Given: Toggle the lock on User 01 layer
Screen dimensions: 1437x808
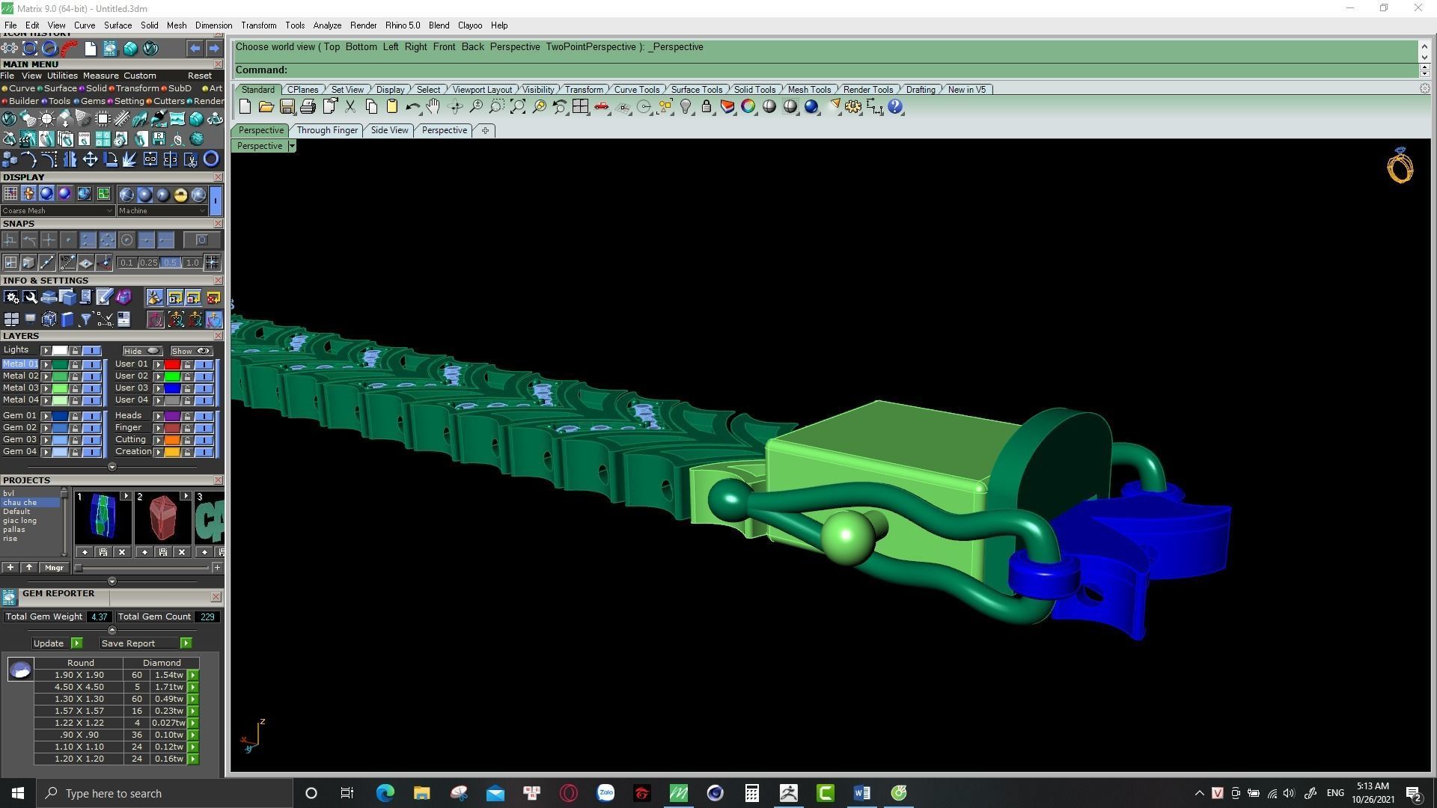Looking at the screenshot, I should [x=187, y=364].
